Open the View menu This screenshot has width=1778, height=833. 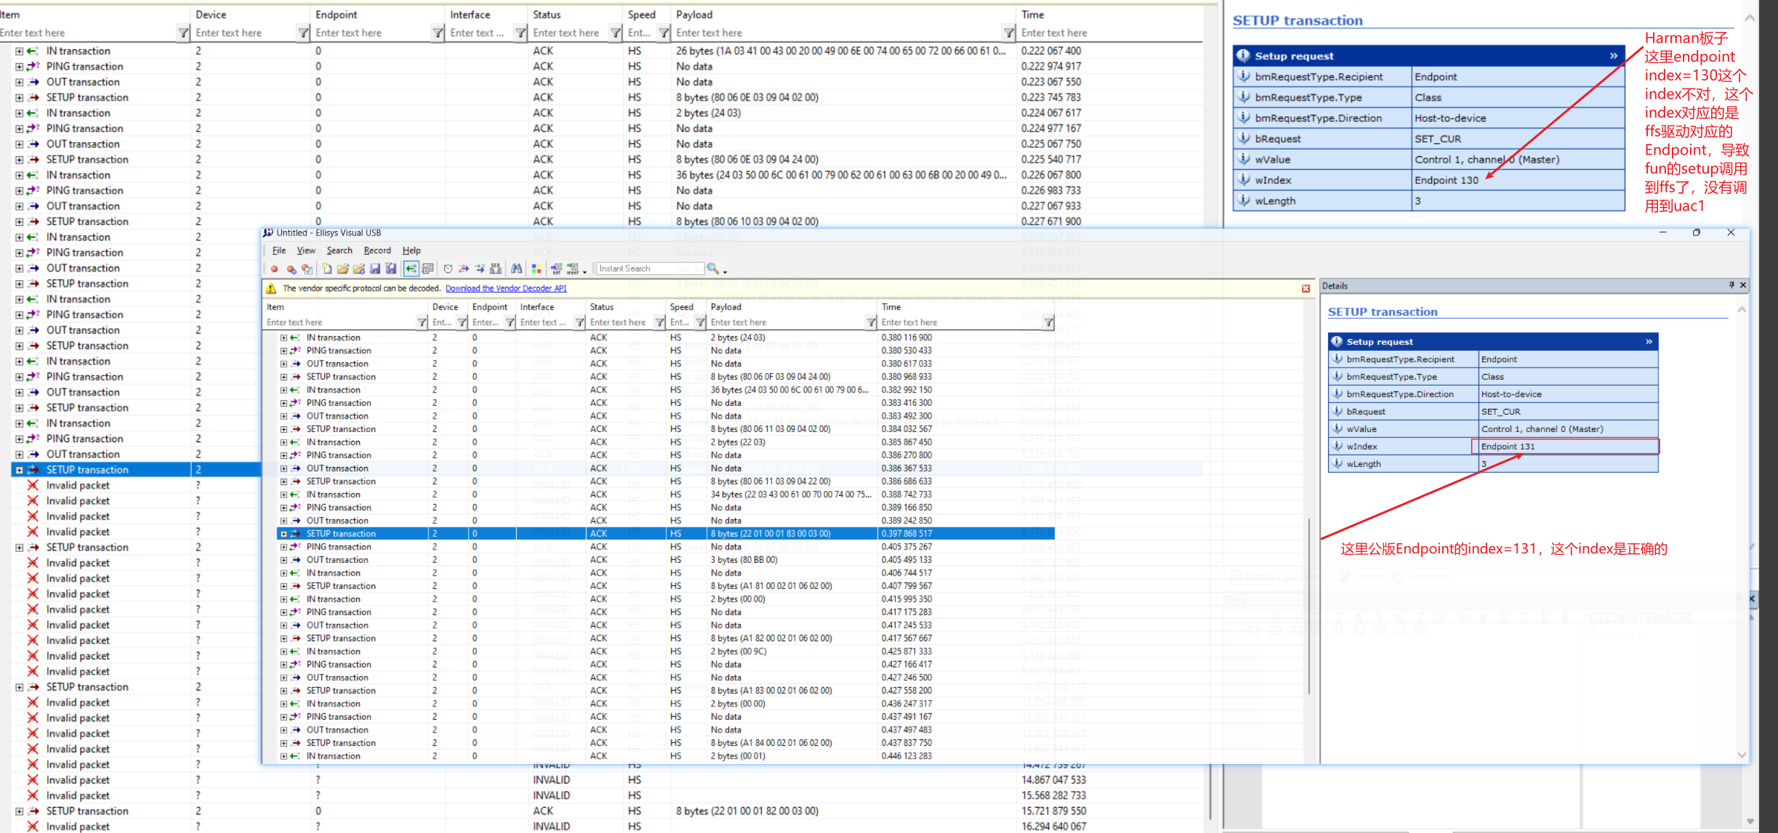point(306,251)
